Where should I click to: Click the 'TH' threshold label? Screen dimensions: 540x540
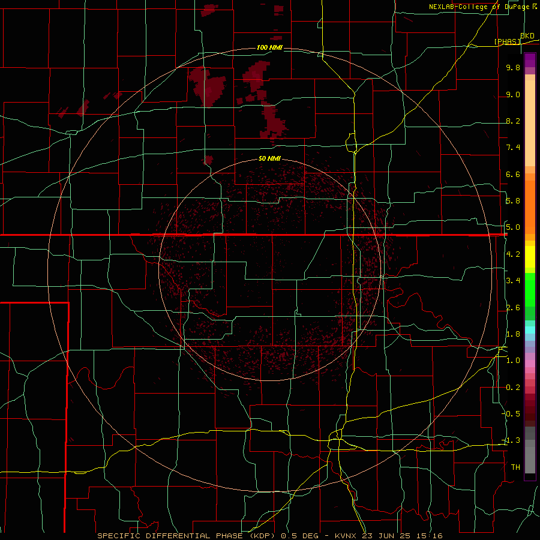515,467
